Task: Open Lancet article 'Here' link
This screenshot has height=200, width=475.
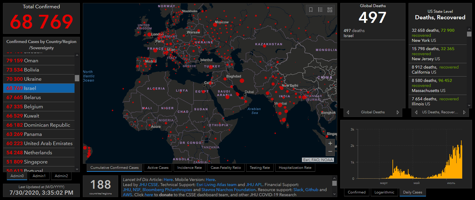Action: (x=168, y=180)
